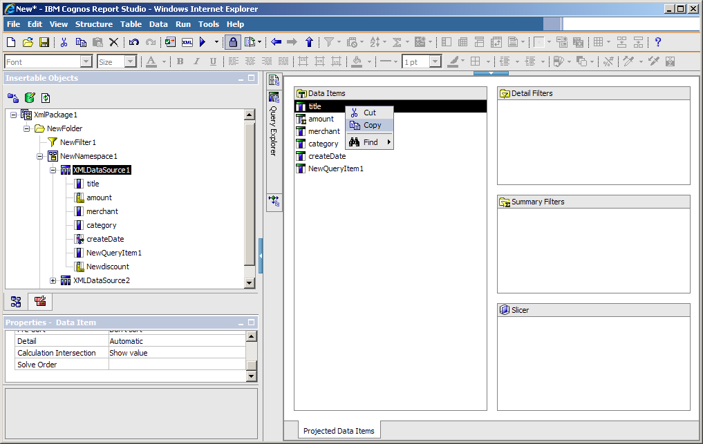Viewport: 703px width, 444px height.
Task: Collapse the XMLDataSource1 tree node
Action: coord(53,171)
